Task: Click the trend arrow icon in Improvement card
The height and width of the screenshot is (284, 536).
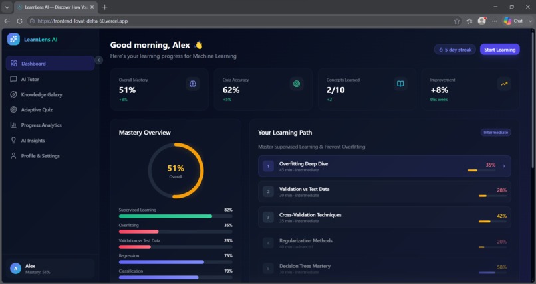Action: pos(504,84)
